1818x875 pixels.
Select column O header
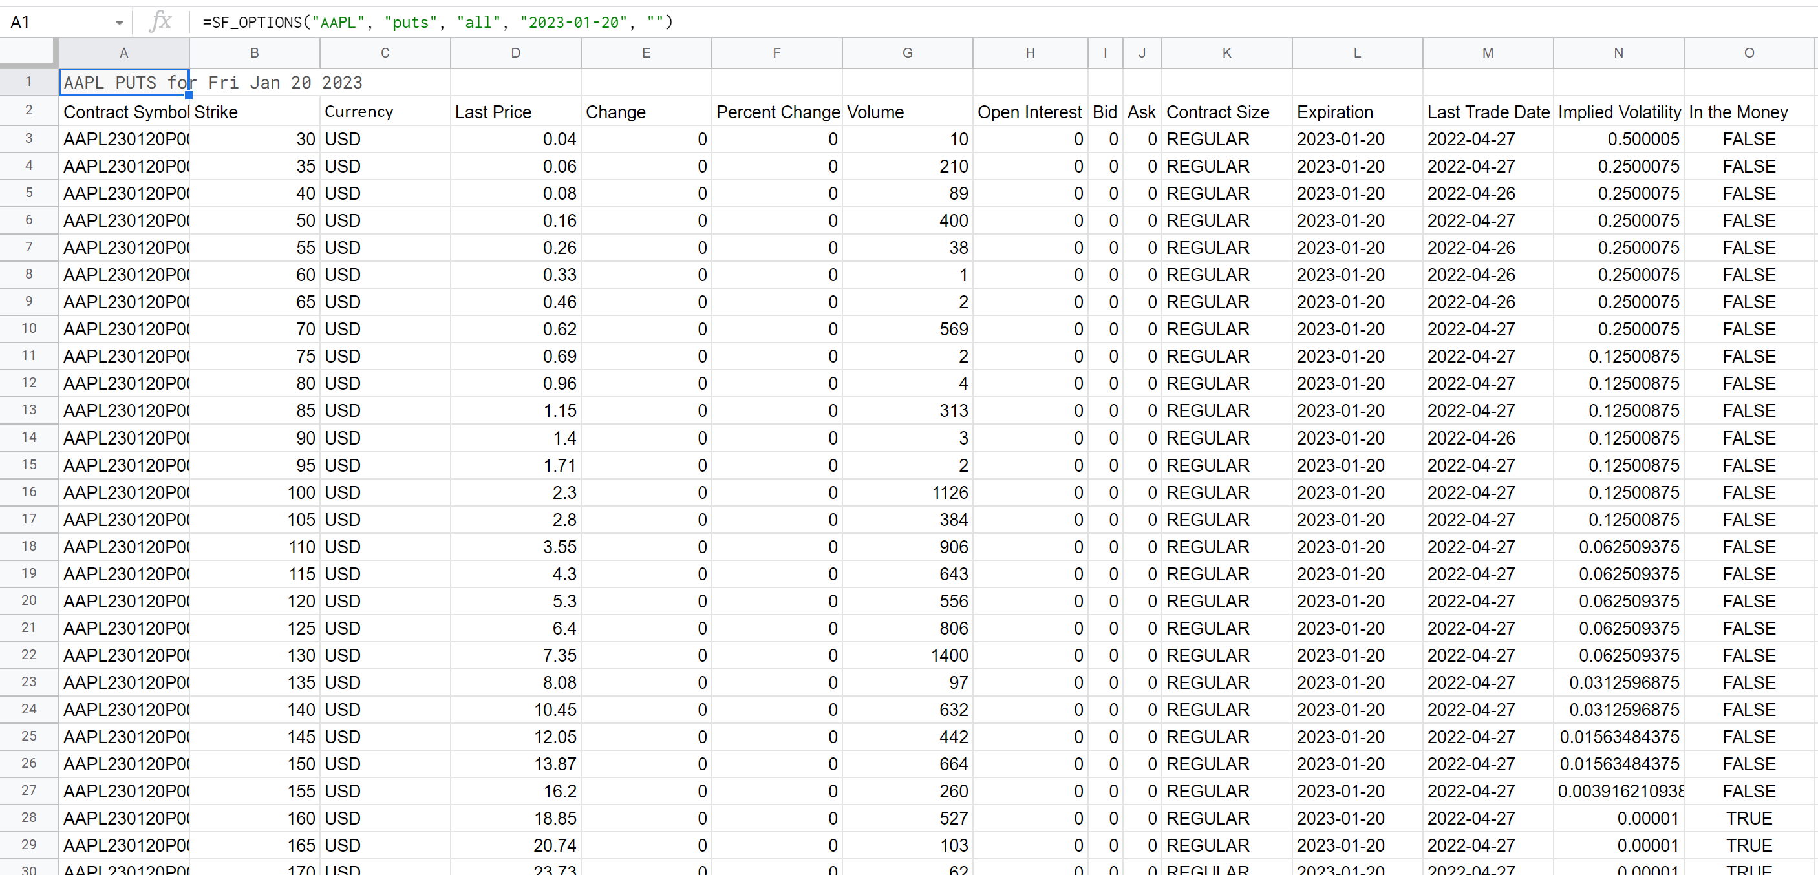(x=1749, y=53)
